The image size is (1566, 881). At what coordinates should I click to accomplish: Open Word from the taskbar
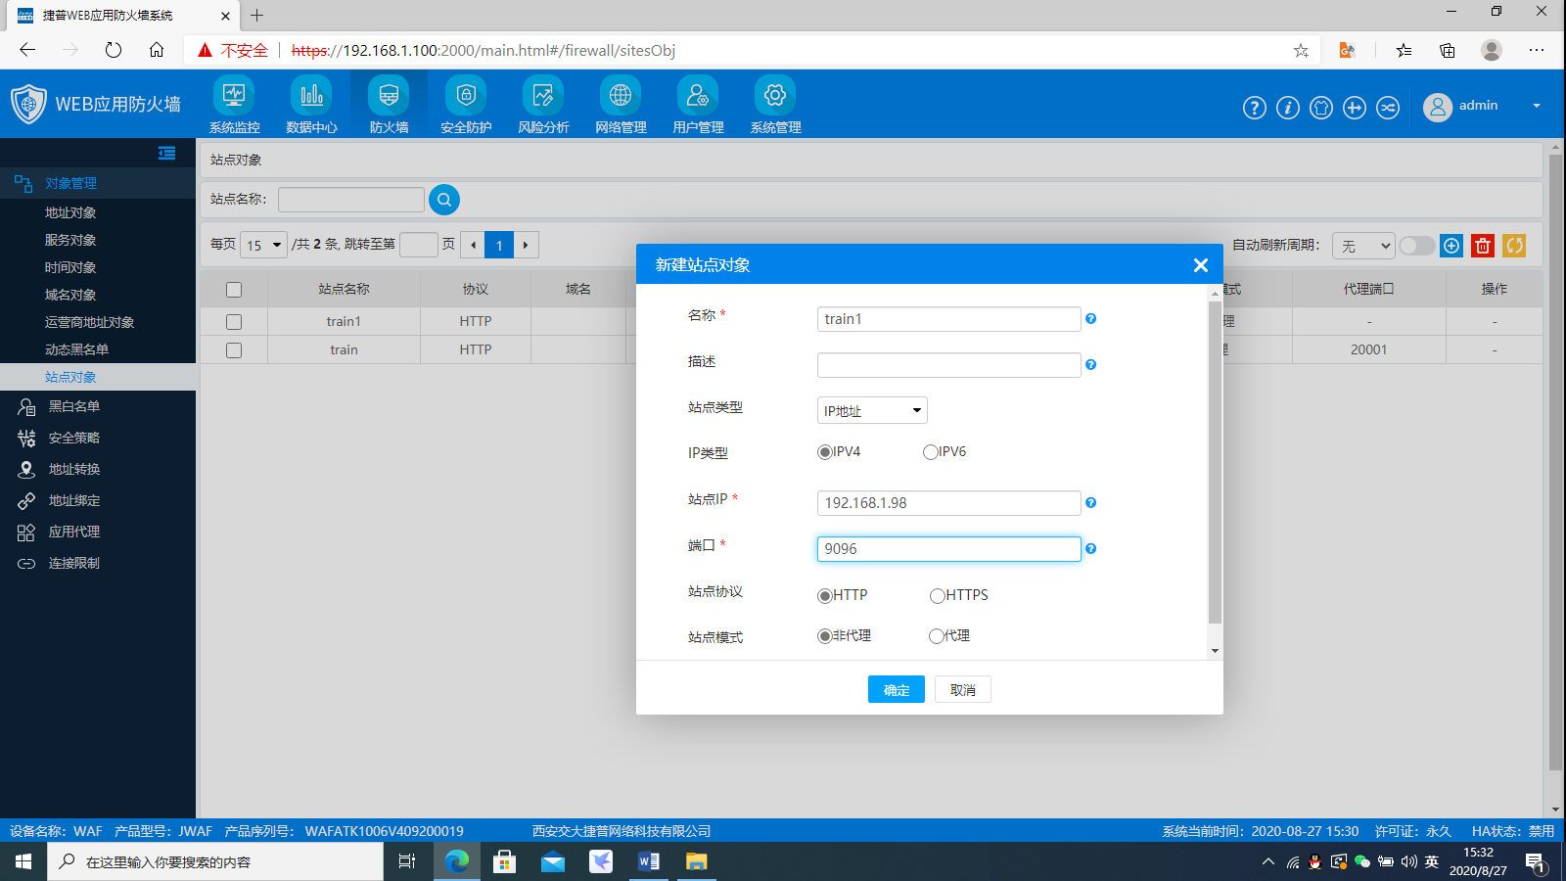648,861
